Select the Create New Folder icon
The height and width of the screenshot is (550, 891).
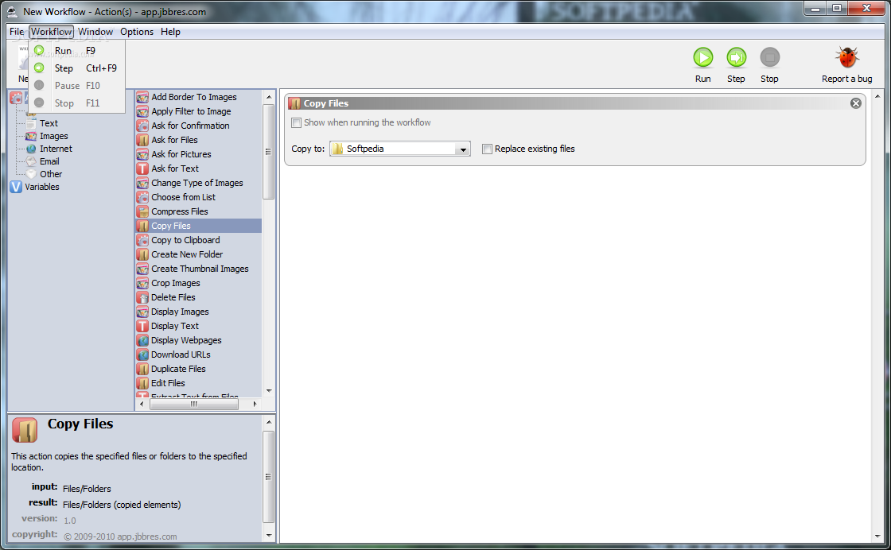point(142,254)
